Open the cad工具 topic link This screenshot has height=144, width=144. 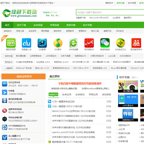112,56
